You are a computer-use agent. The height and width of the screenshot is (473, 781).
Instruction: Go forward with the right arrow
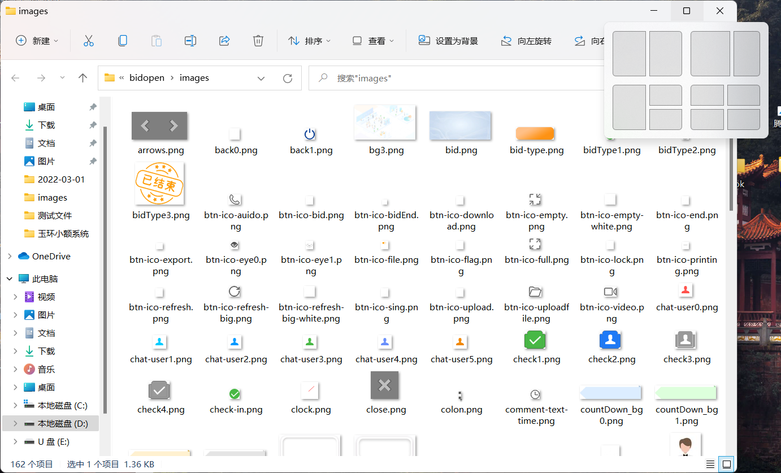coord(41,78)
